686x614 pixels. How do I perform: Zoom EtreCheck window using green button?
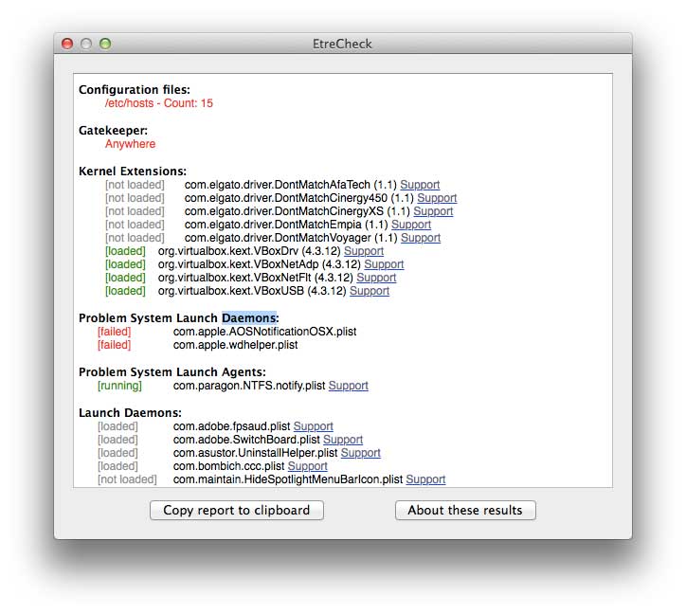pyautogui.click(x=105, y=44)
